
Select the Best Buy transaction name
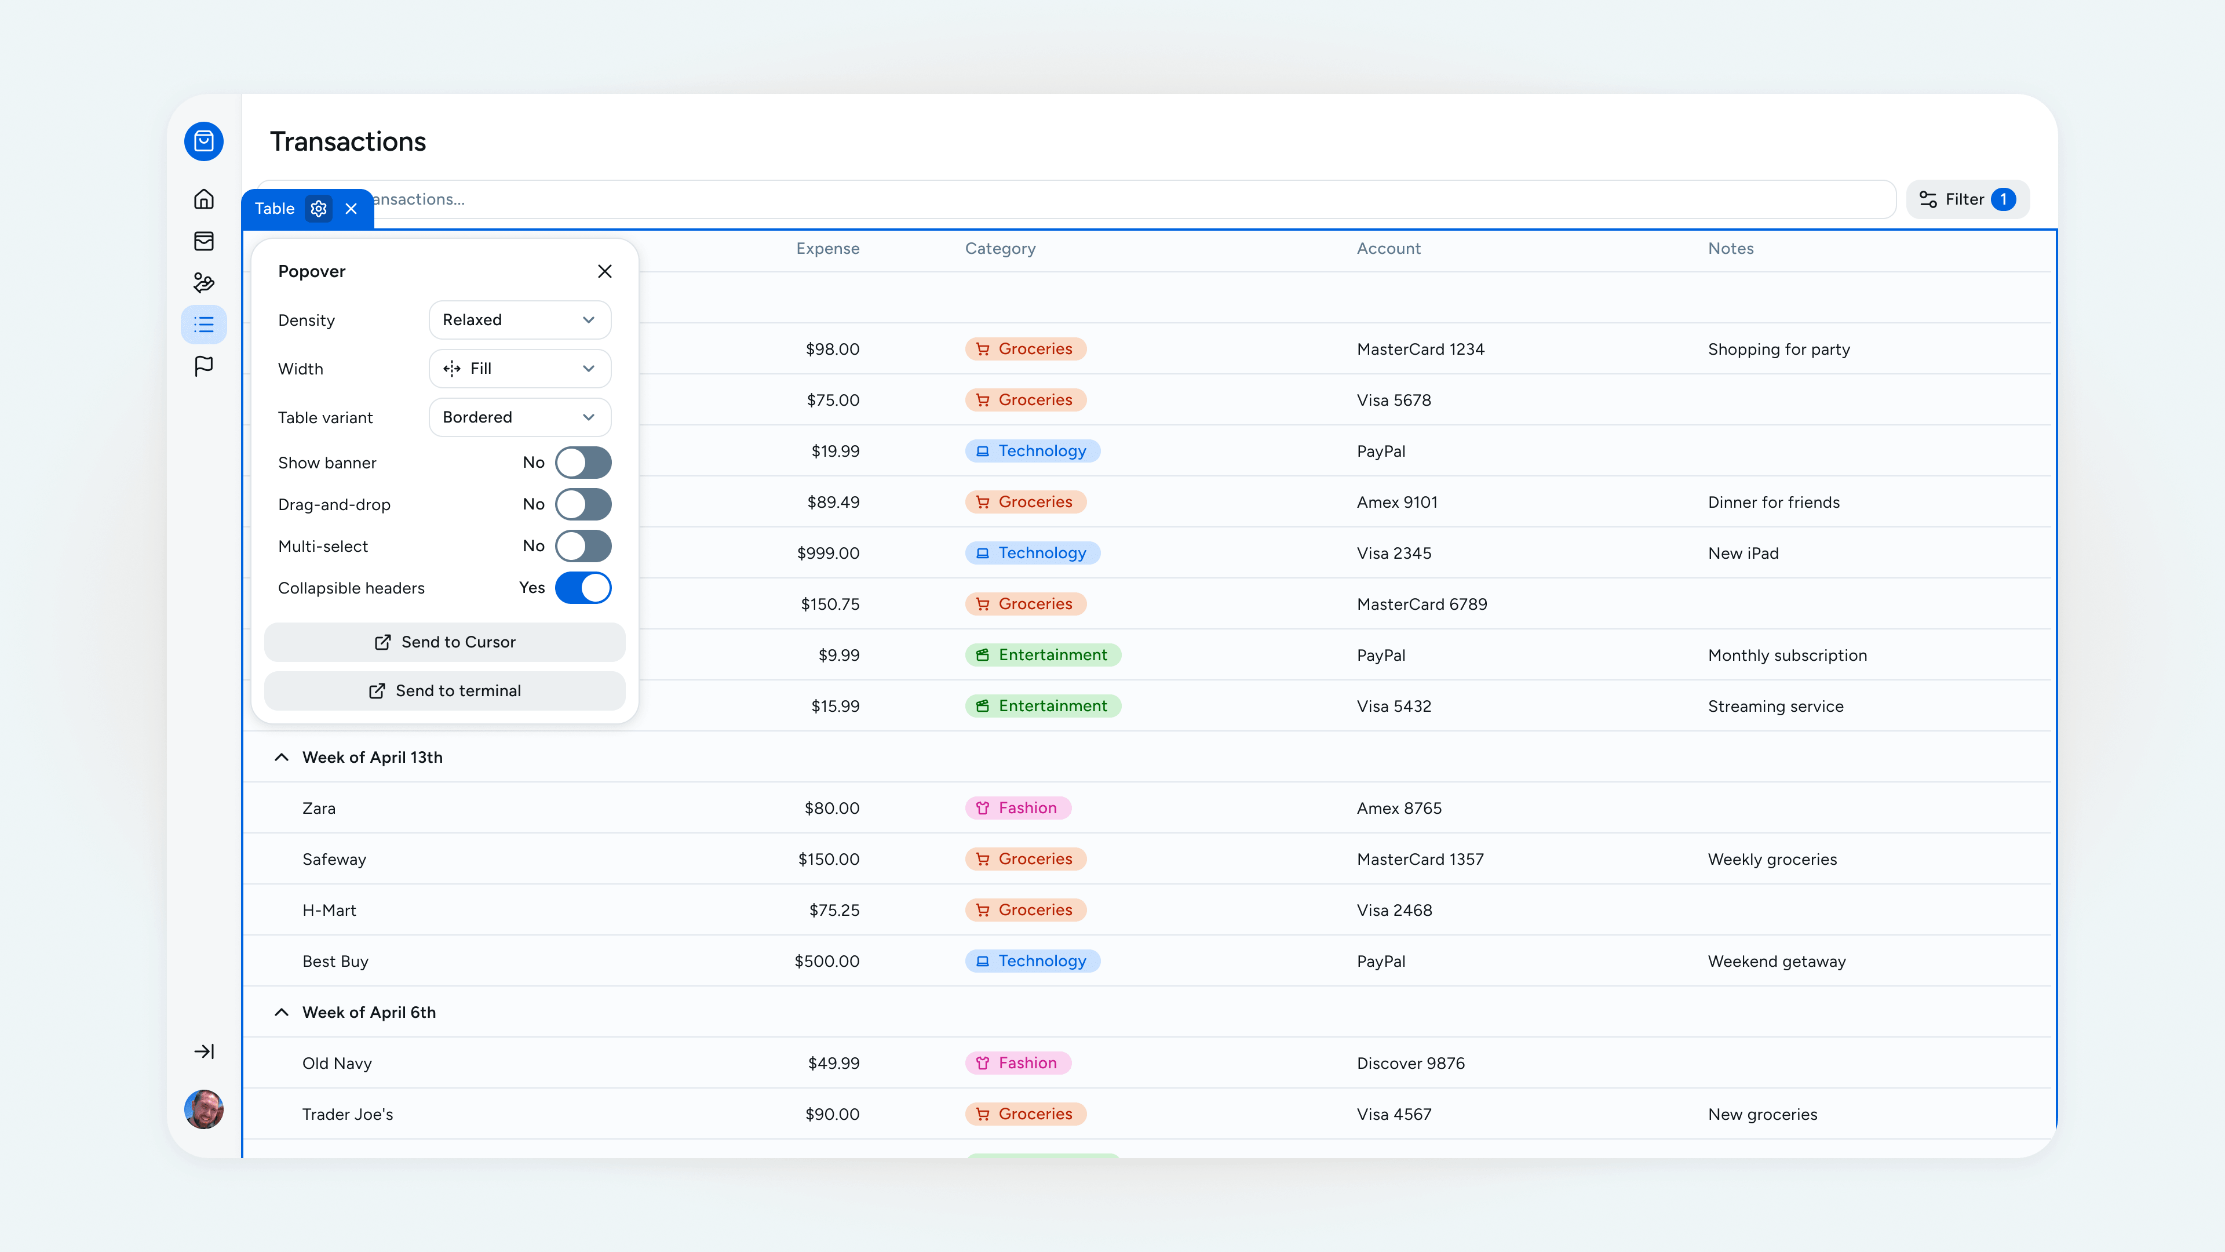coord(335,962)
